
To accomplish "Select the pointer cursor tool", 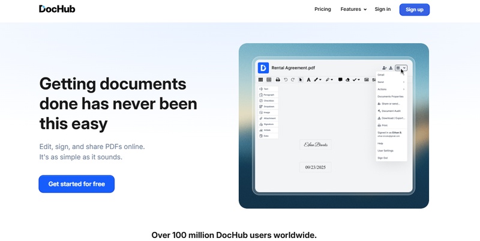I will click(301, 79).
